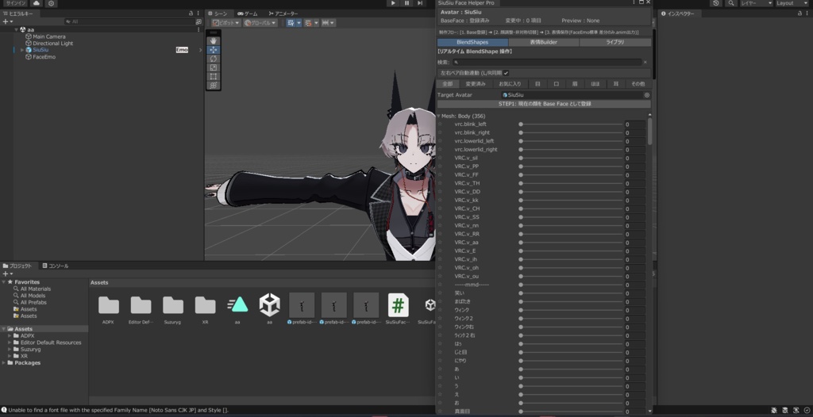Click the object picker circle for Target Avatar
Viewport: 813px width, 417px height.
tap(646, 95)
